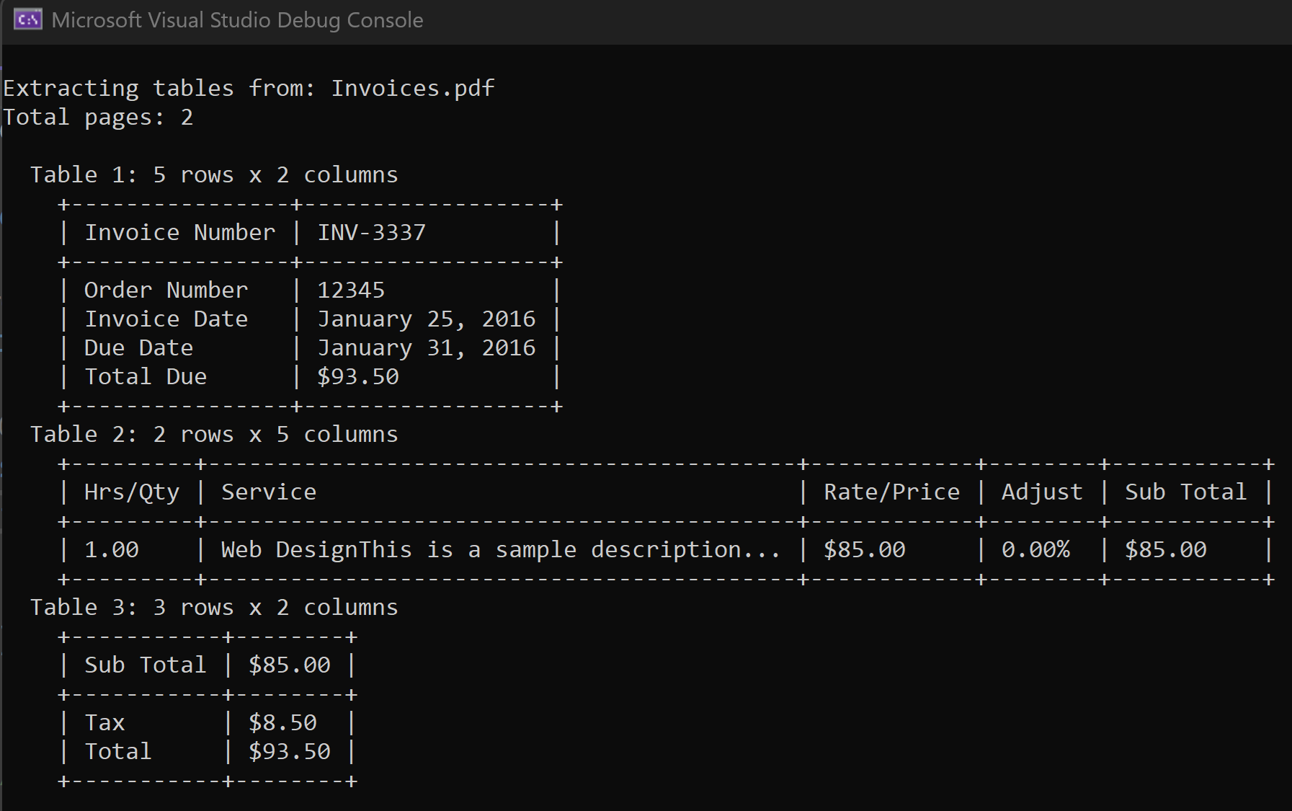Click the 'Table 3: 3 rows x 2 columns' heading

(x=214, y=607)
